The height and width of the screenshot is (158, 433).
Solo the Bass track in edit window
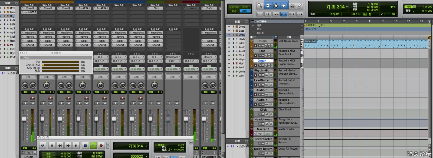(x=260, y=55)
